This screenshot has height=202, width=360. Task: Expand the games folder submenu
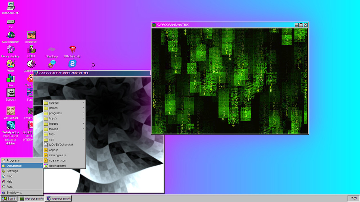coord(64,108)
